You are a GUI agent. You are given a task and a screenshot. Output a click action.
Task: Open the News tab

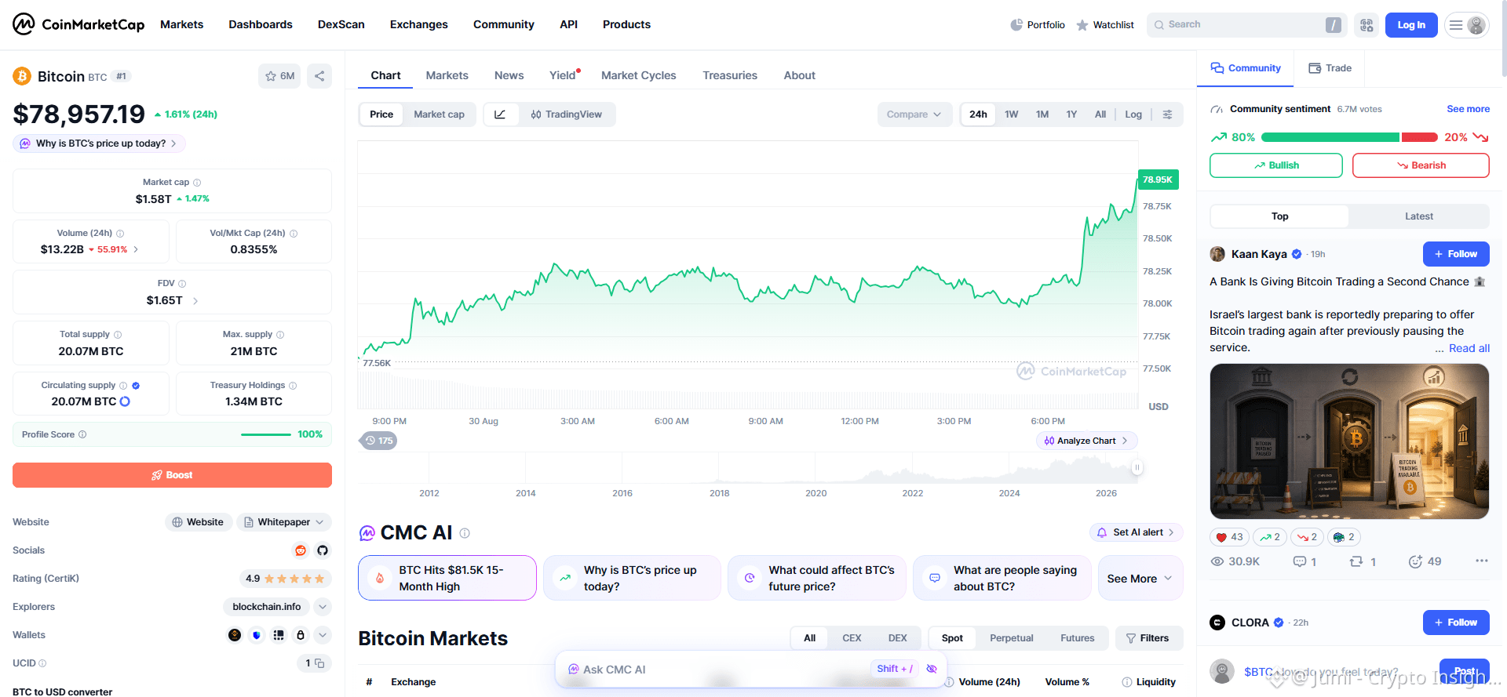coord(509,75)
